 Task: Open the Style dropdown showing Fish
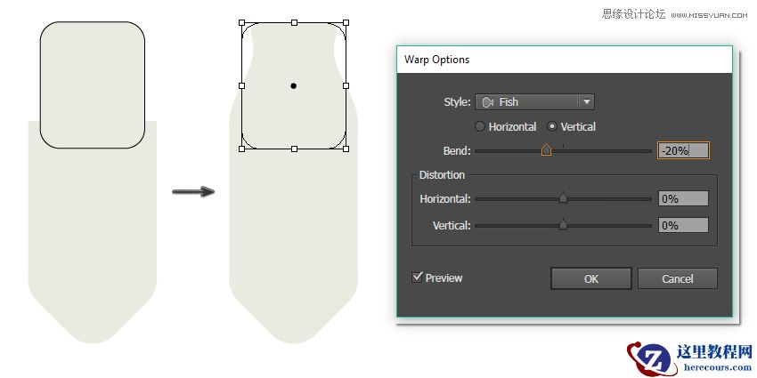(x=534, y=101)
